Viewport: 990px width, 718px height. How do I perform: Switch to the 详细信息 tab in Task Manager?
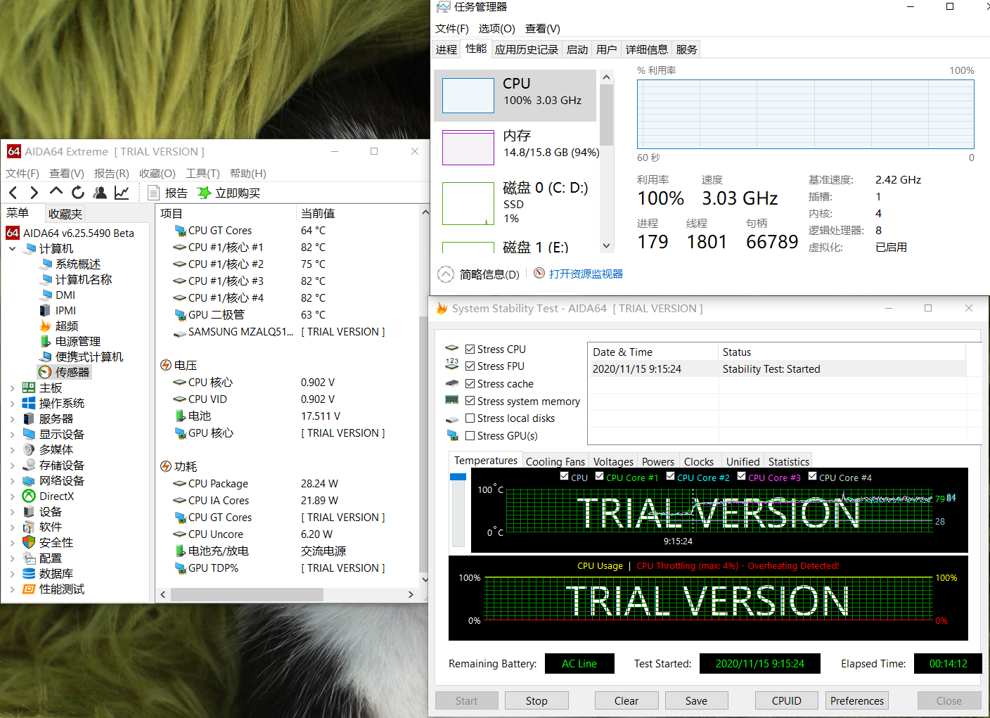[x=647, y=49]
